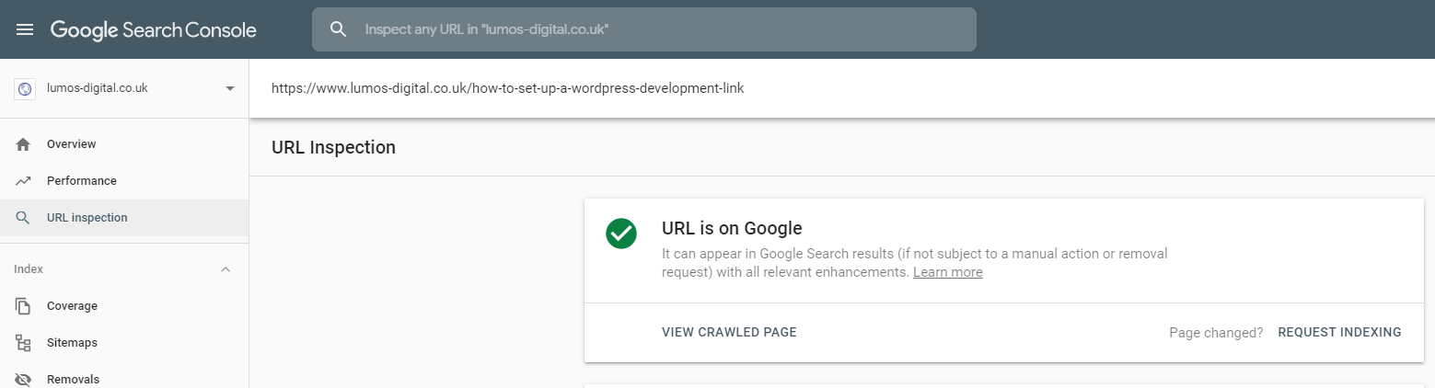Collapse the Index section chevron
Screen dimensions: 1435x388
[226, 269]
